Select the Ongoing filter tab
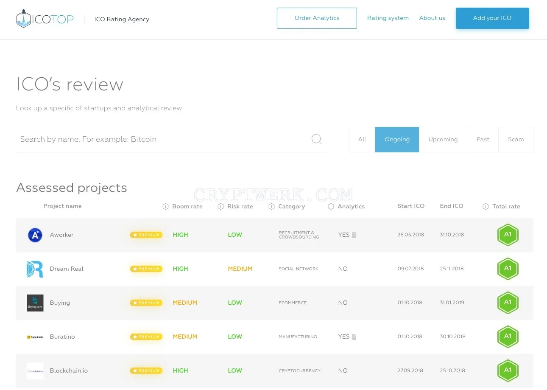Screen dimensions: 547x390 click(397, 140)
